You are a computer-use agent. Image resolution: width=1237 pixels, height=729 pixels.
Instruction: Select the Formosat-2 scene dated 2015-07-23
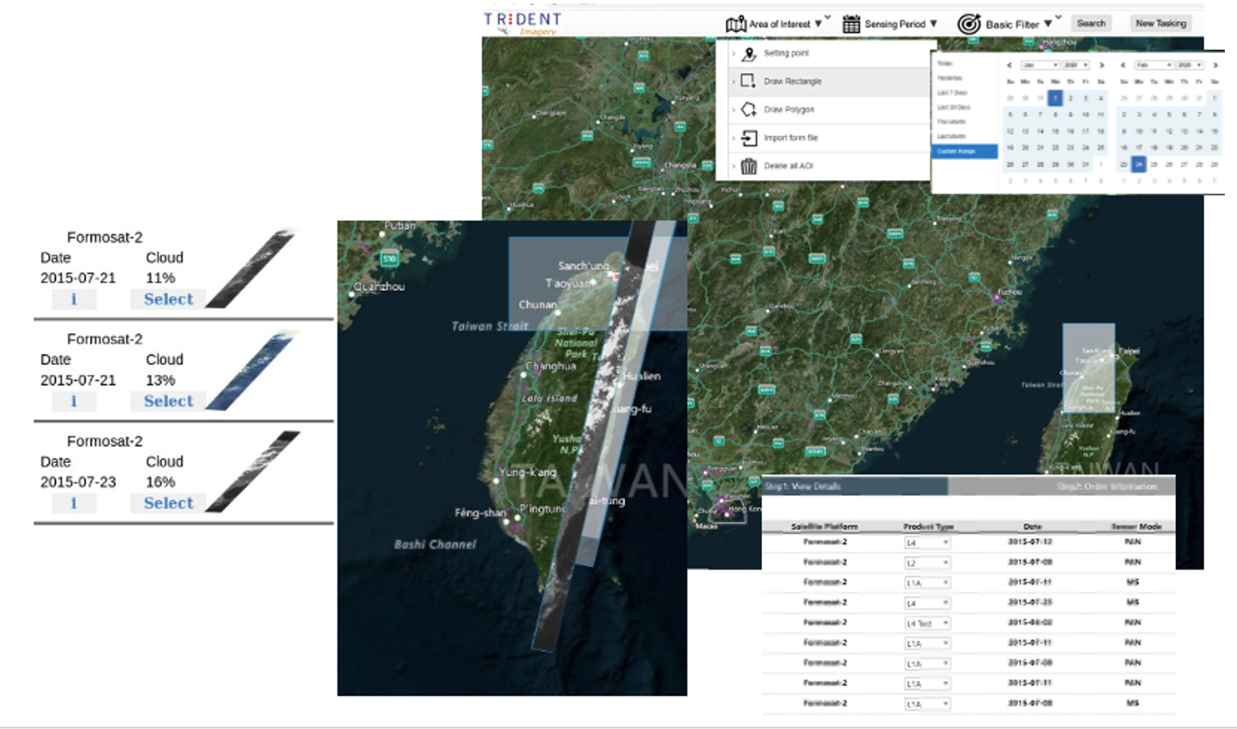168,503
